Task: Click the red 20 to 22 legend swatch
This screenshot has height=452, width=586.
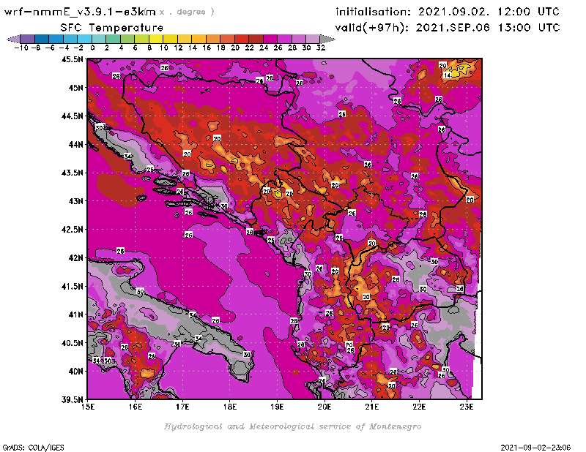Action: [x=242, y=39]
